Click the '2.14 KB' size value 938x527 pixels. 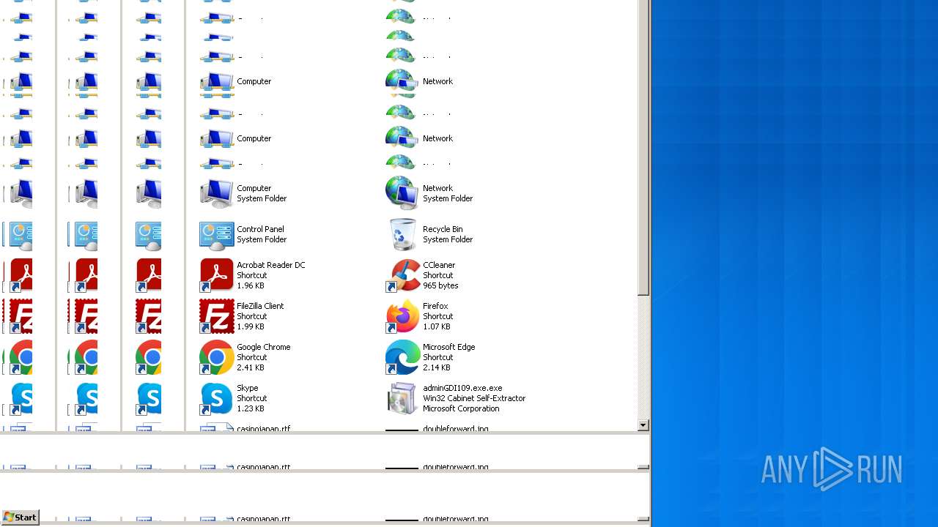click(x=437, y=367)
